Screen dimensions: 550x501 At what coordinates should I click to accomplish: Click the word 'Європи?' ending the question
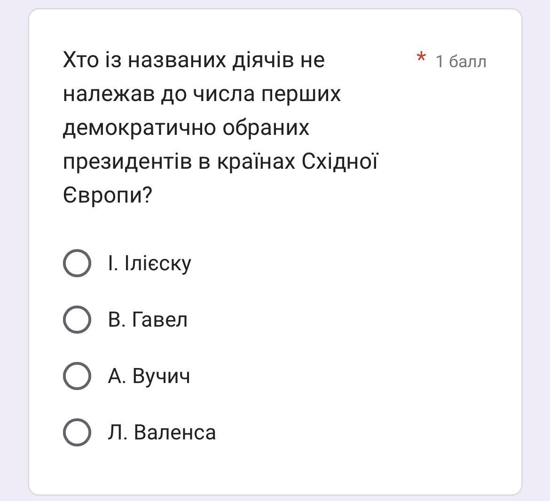coord(108,196)
